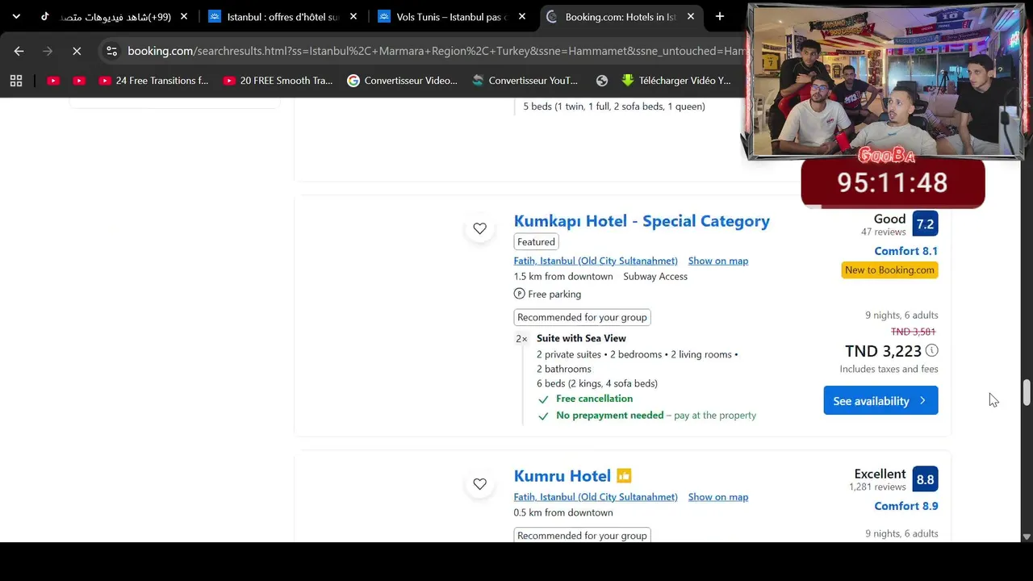Open a new browser tab
The height and width of the screenshot is (581, 1033).
[x=719, y=16]
